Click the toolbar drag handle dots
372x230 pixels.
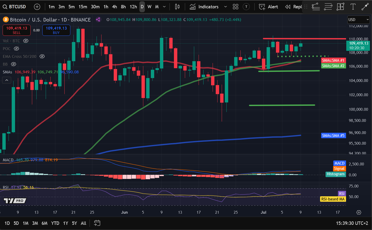(306, 7)
